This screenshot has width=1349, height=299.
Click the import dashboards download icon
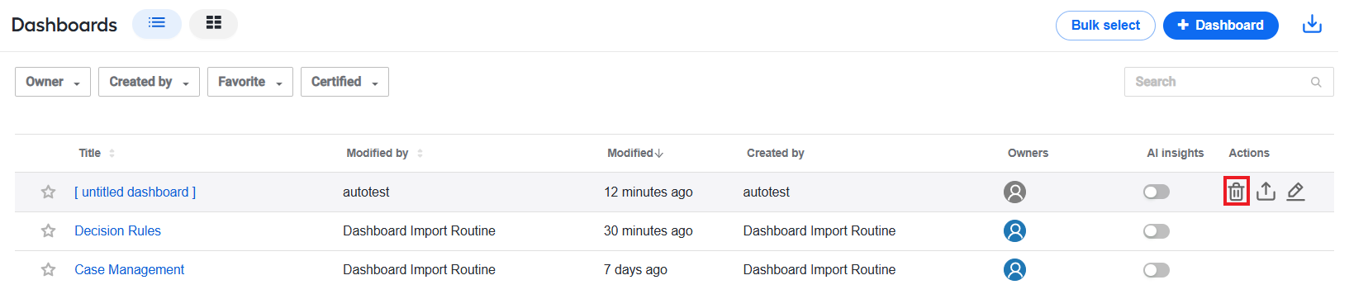click(1312, 25)
